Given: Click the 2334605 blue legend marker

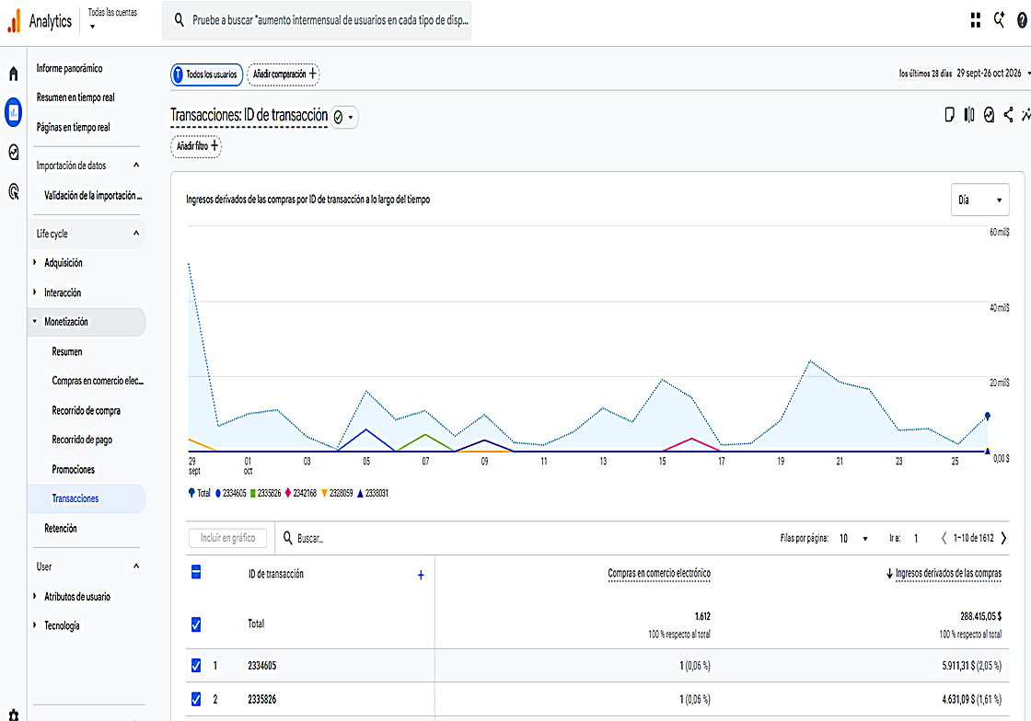Looking at the screenshot, I should (x=218, y=493).
